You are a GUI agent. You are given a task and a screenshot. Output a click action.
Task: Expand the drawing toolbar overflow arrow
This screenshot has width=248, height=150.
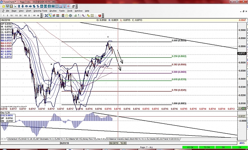coord(103,16)
